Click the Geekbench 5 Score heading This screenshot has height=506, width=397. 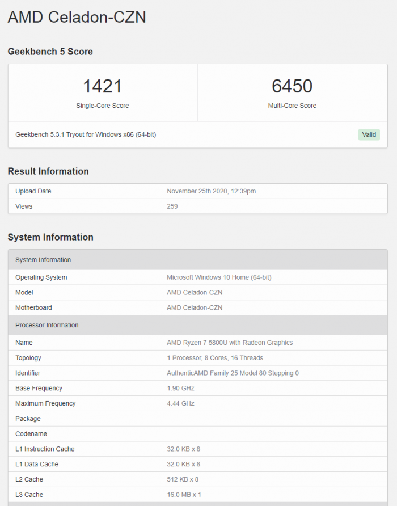click(x=50, y=52)
